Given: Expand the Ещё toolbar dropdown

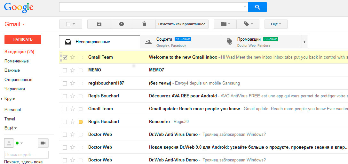Looking at the screenshot, I should [276, 24].
